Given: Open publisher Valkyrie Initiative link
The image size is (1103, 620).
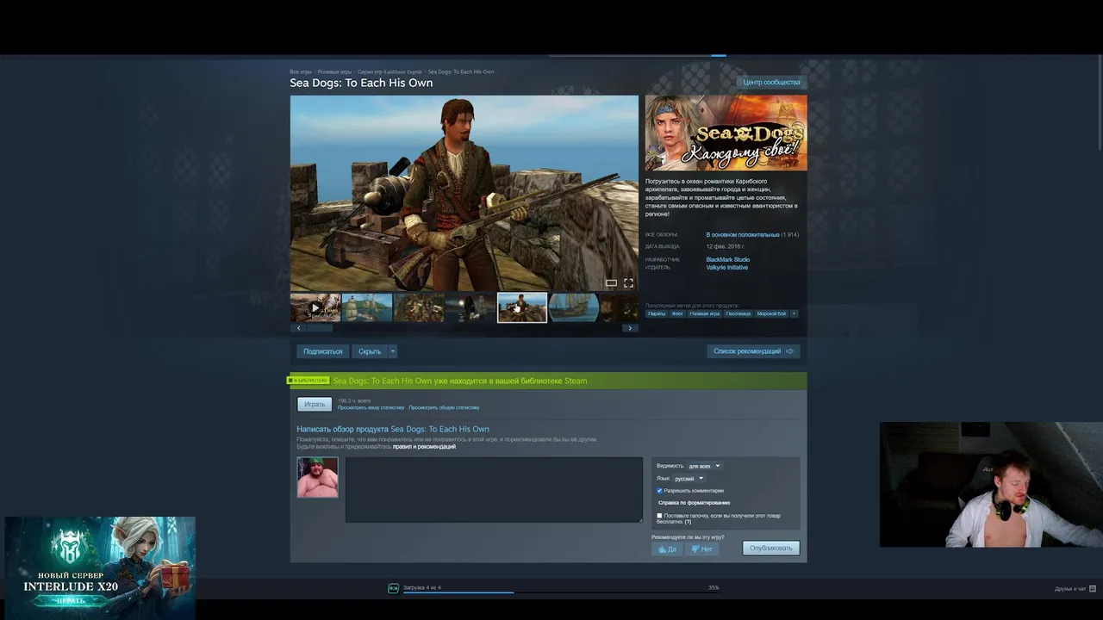Looking at the screenshot, I should click(727, 267).
